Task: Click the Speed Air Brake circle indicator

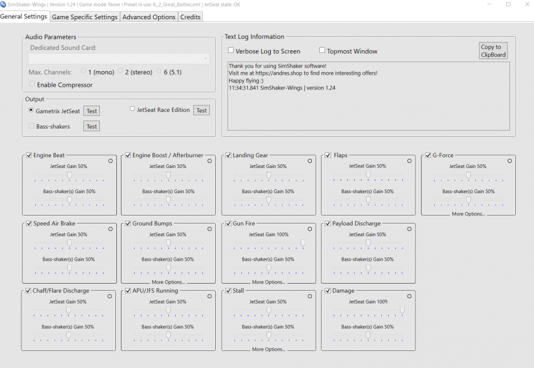Action: tap(111, 229)
